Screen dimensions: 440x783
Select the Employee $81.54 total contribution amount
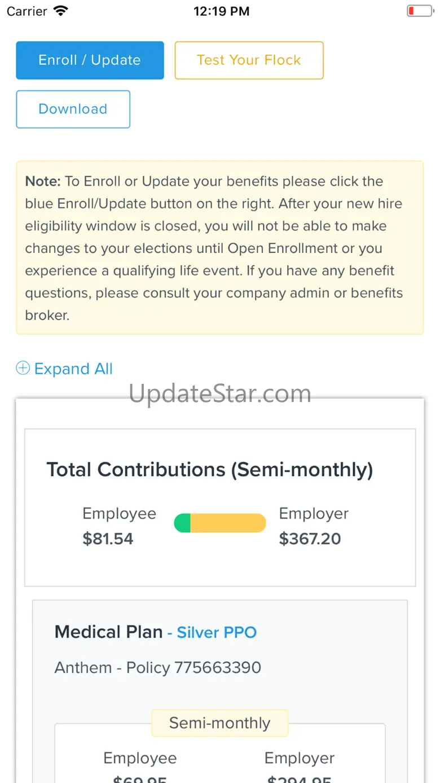(108, 539)
